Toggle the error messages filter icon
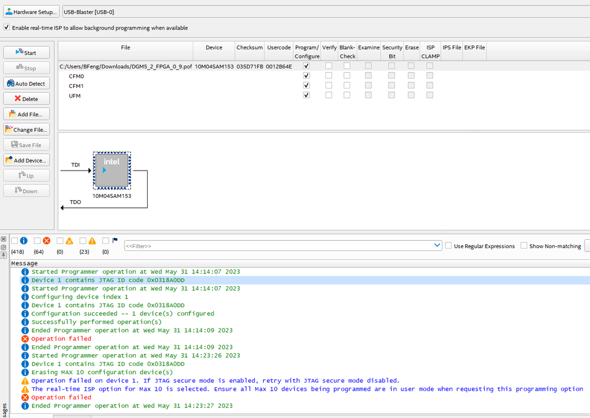 click(46, 241)
